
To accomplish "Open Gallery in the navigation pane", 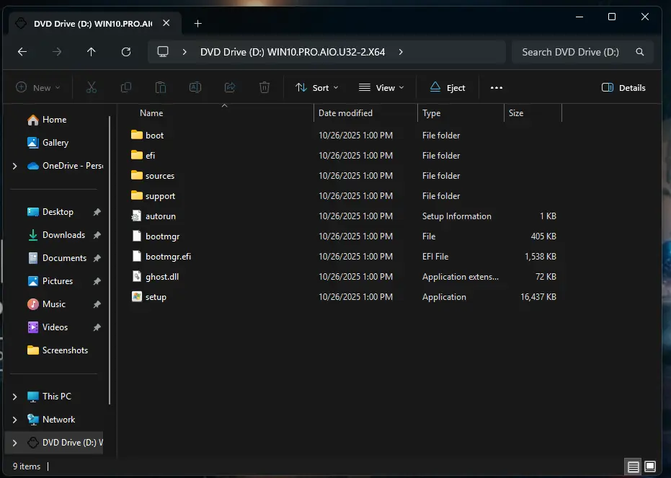I will click(x=55, y=143).
